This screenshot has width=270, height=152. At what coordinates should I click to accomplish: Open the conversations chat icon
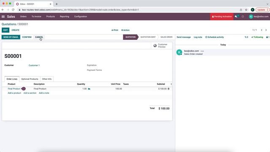236,16
